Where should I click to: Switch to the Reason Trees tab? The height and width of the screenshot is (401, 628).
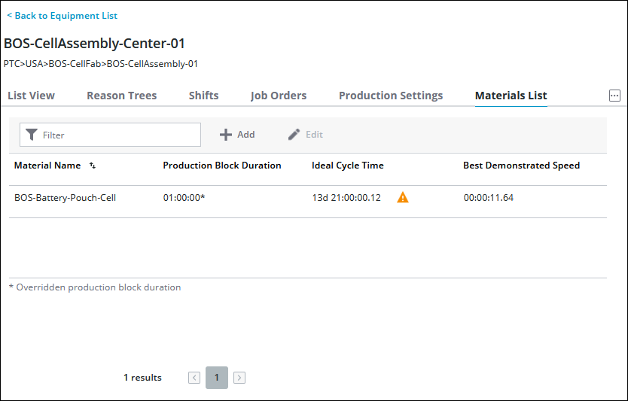pos(122,96)
